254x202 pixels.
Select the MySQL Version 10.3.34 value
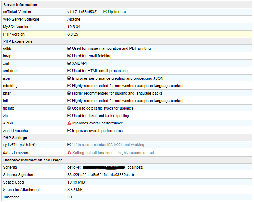(73, 27)
